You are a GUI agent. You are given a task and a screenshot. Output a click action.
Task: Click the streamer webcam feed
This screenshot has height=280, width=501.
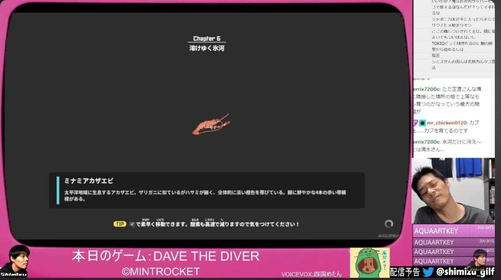tap(453, 191)
